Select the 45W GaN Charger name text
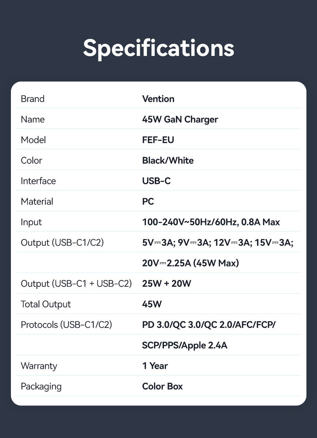Image resolution: width=317 pixels, height=438 pixels. [180, 119]
